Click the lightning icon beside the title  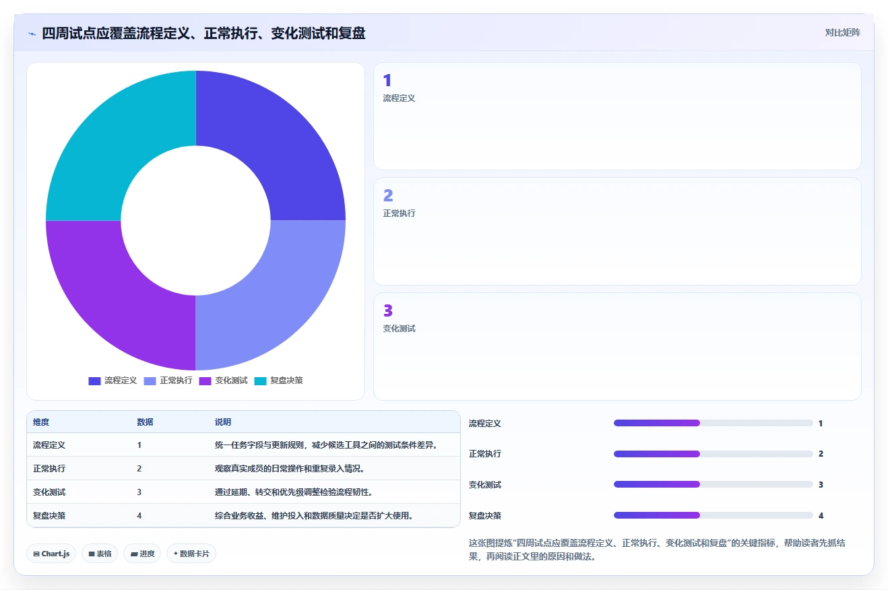point(32,33)
